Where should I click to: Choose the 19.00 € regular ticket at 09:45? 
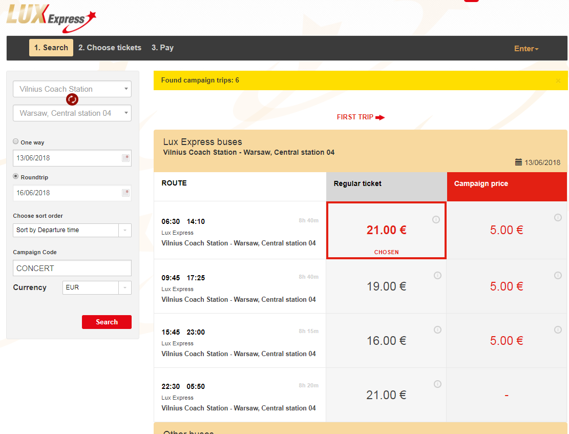387,286
